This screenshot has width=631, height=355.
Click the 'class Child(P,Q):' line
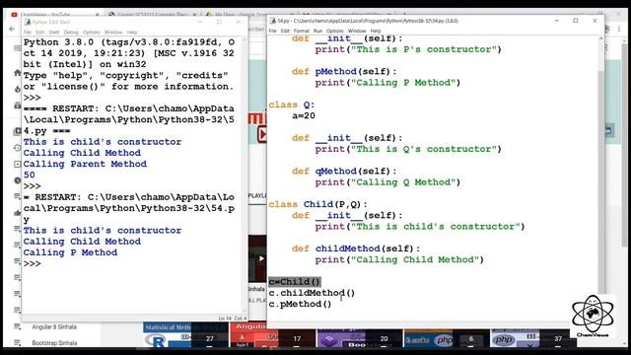pos(317,204)
